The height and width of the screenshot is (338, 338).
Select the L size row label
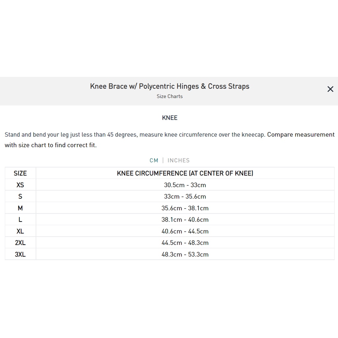coord(20,220)
